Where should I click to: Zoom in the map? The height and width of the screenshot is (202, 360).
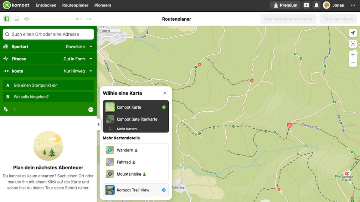[353, 55]
